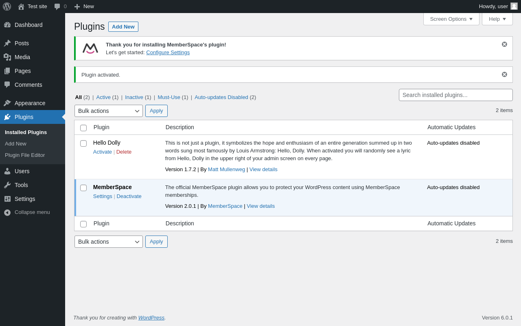Screen dimensions: 521x326
Task: Collapse the sidebar menu arrow icon
Action: tap(7, 212)
